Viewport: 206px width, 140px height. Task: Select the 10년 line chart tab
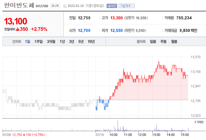[91, 42]
